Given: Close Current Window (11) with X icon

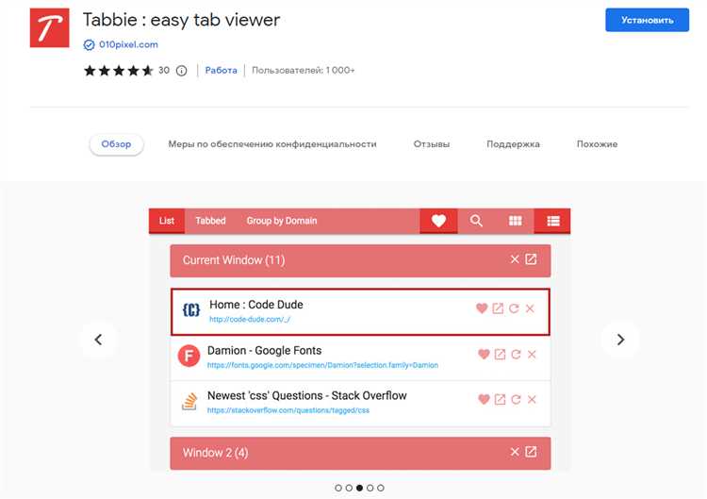Looking at the screenshot, I should (515, 259).
